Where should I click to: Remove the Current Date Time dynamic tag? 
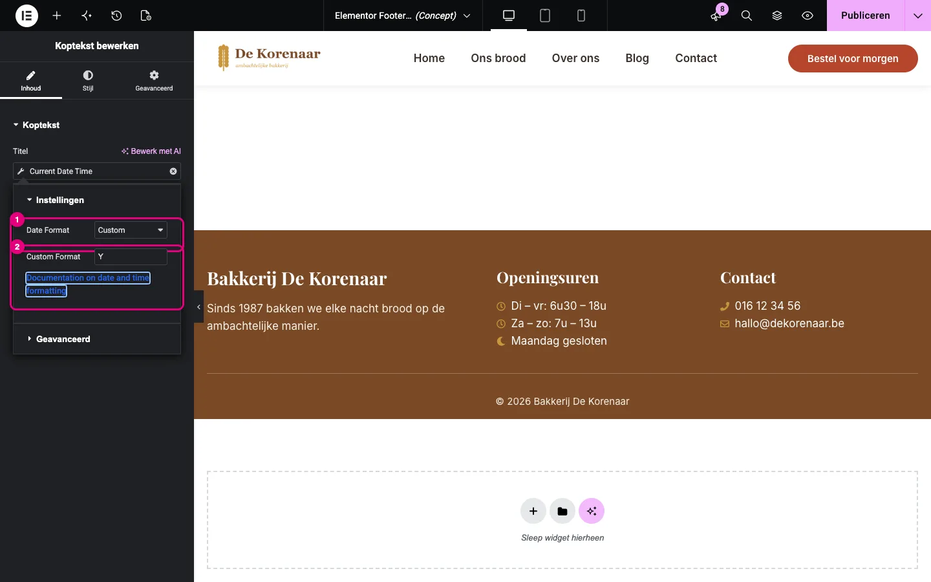coord(173,171)
